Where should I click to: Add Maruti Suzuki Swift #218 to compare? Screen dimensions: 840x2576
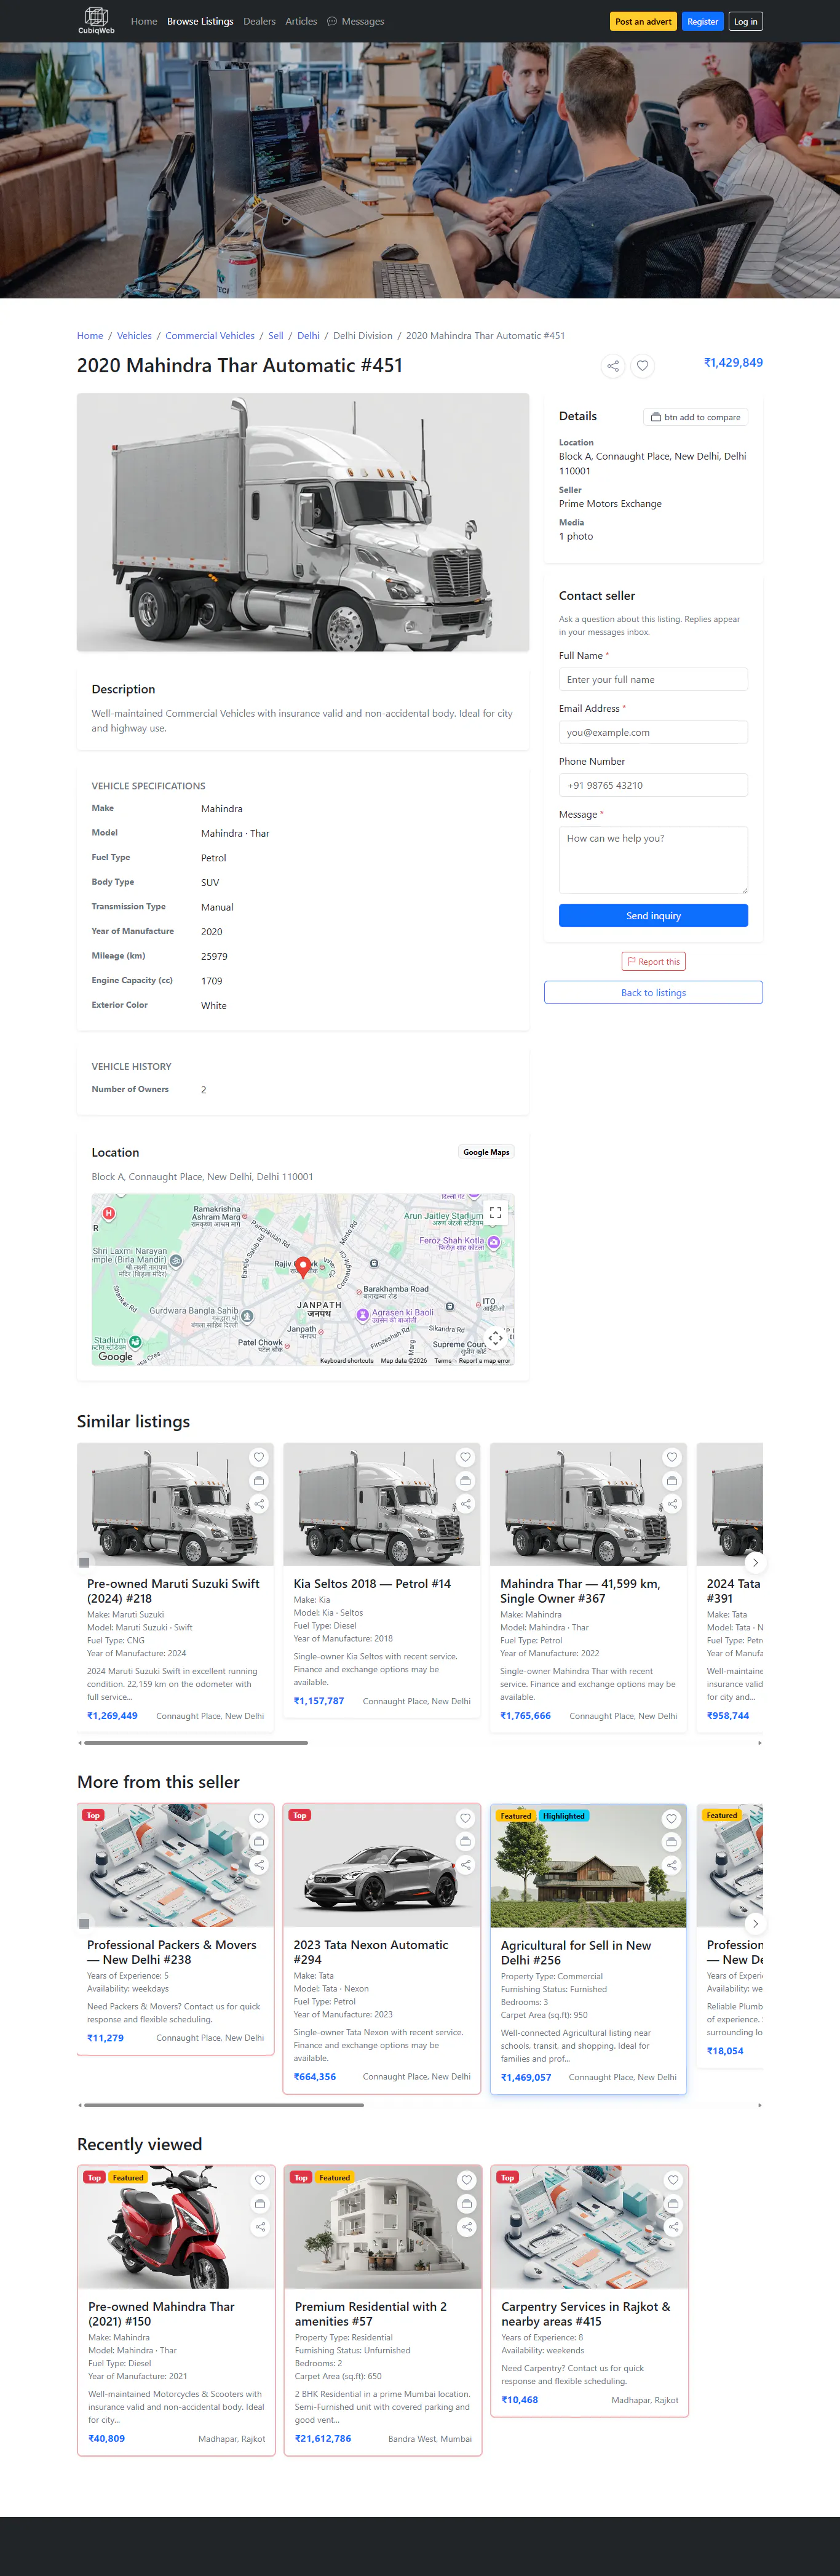pos(259,1480)
